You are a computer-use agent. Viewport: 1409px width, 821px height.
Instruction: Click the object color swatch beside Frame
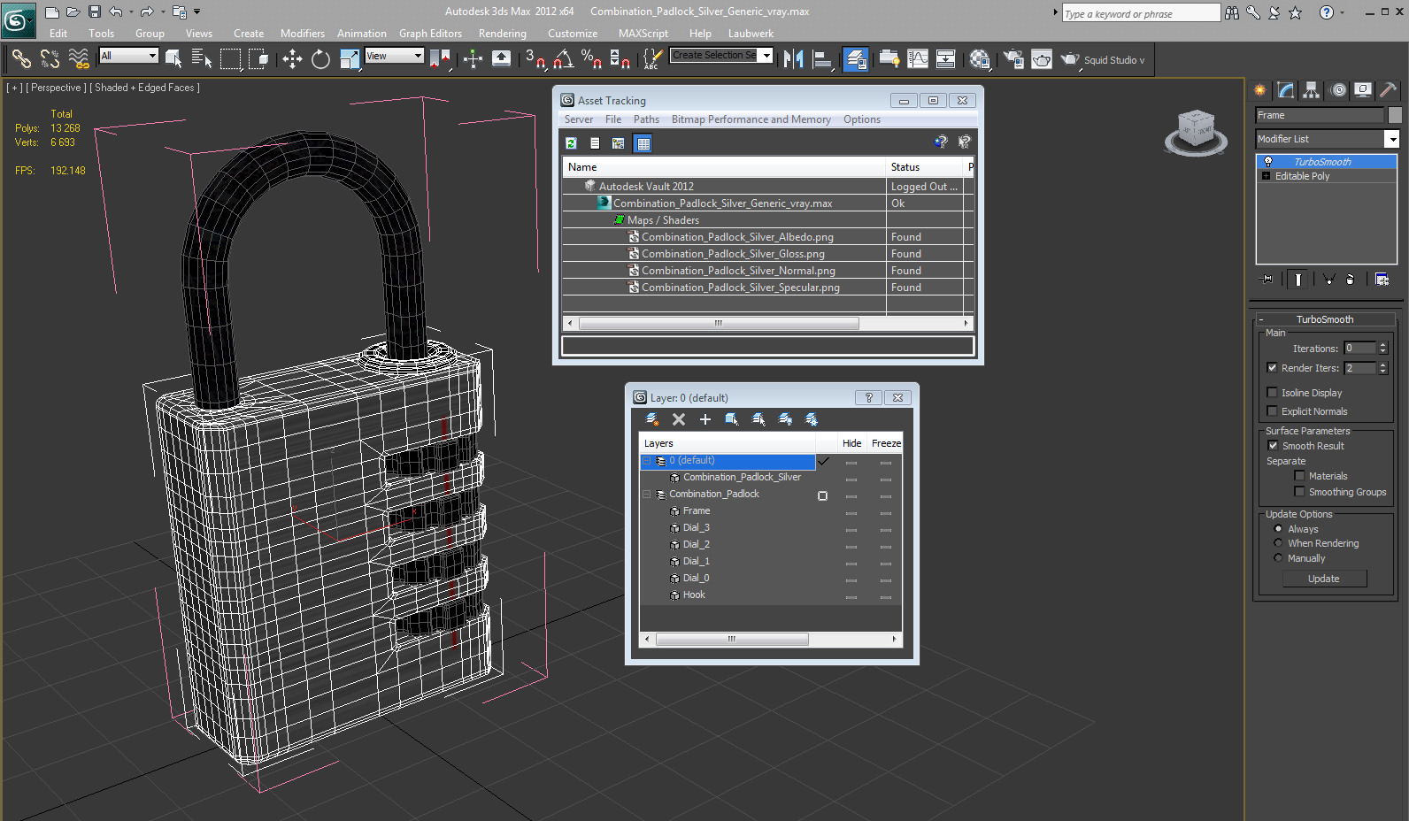(1395, 115)
